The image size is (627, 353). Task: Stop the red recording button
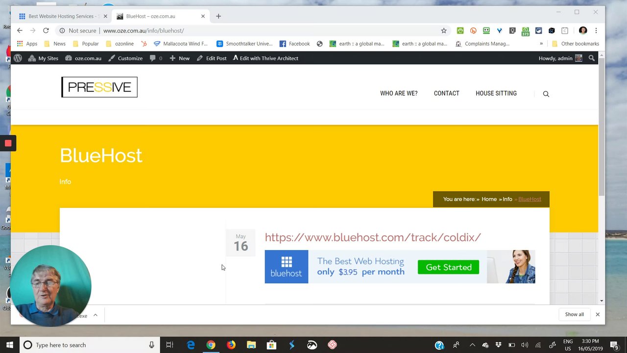8,143
